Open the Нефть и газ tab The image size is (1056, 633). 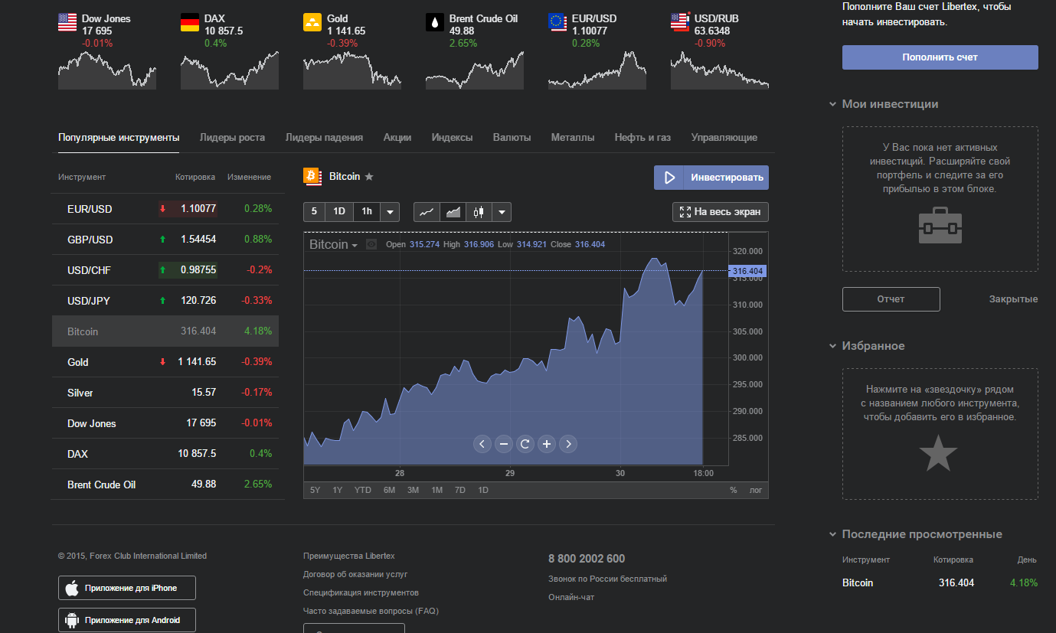point(642,138)
